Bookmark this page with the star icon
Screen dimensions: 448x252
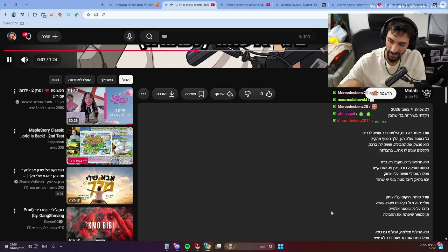tap(88, 15)
